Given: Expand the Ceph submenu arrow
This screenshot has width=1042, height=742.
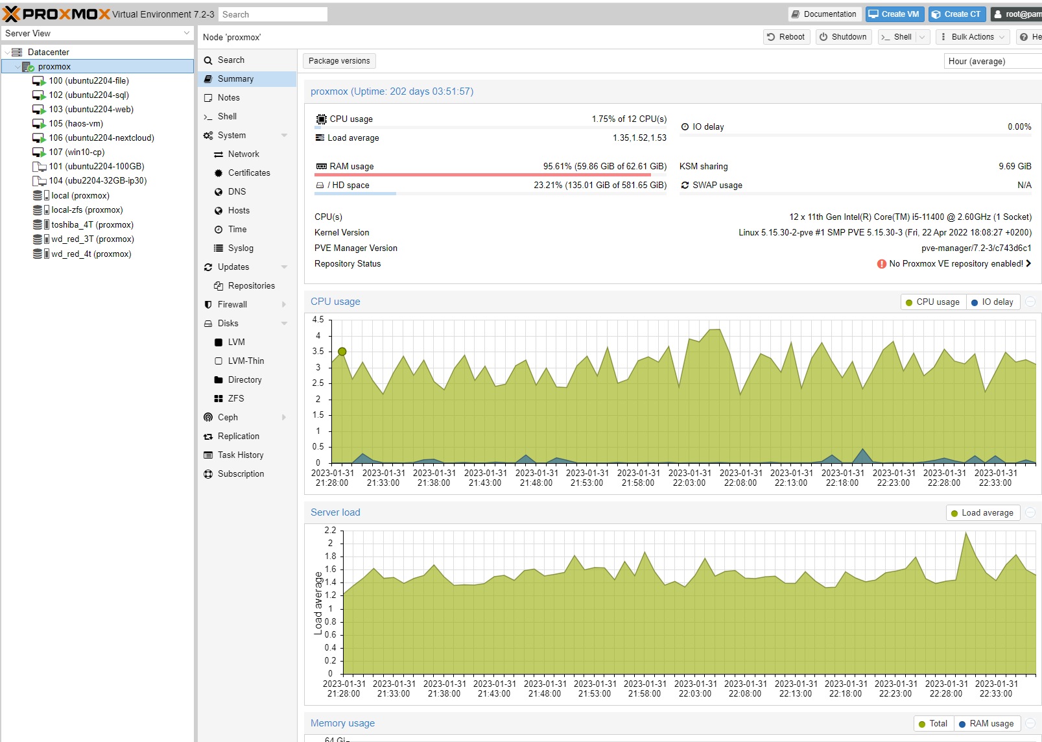Looking at the screenshot, I should pyautogui.click(x=284, y=418).
